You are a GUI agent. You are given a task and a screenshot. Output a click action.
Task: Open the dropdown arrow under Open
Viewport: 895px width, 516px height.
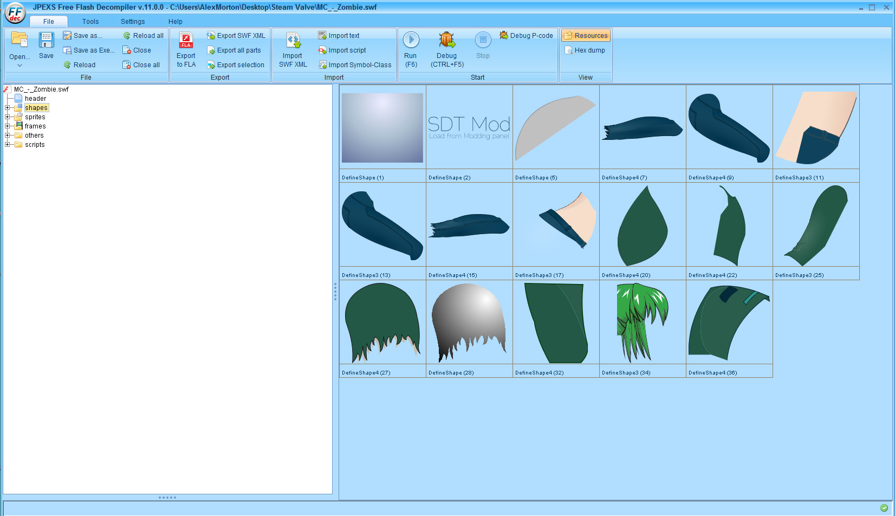[x=20, y=66]
